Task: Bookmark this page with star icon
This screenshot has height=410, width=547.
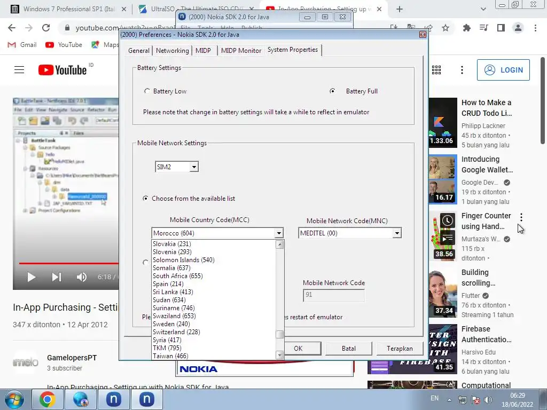Action: tap(446, 28)
